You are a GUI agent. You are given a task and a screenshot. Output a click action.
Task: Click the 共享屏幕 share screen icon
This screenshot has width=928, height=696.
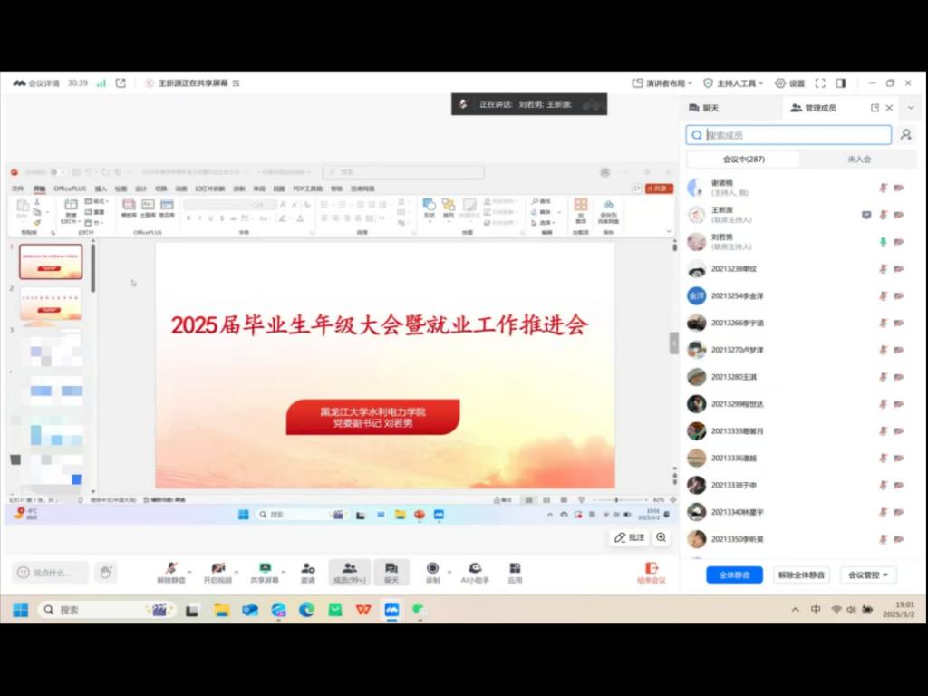(x=265, y=572)
